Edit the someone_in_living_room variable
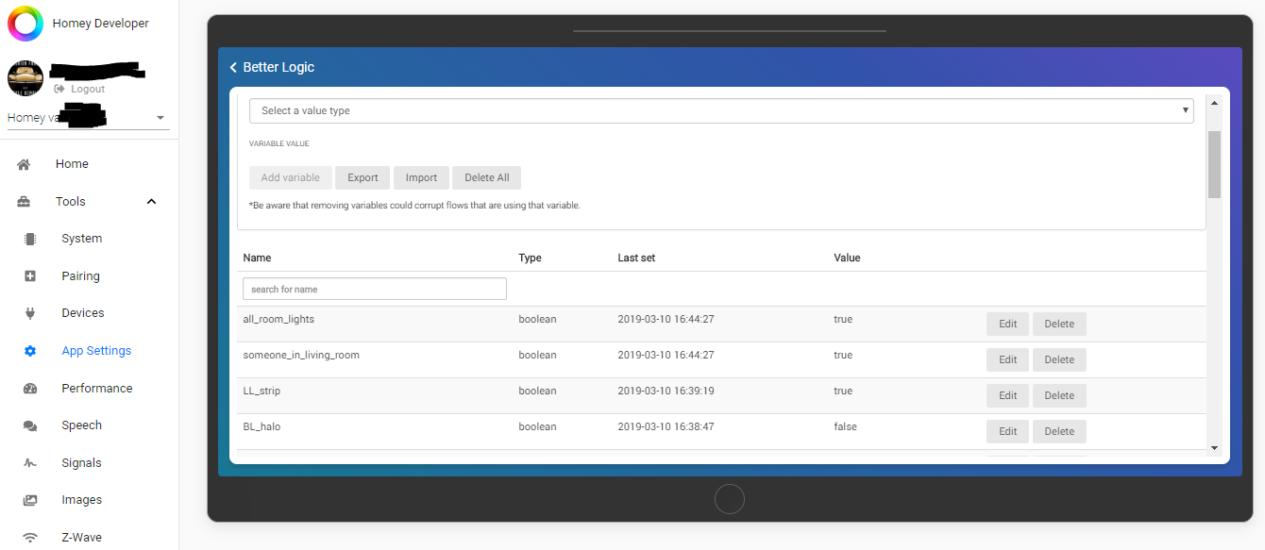 pos(1008,359)
